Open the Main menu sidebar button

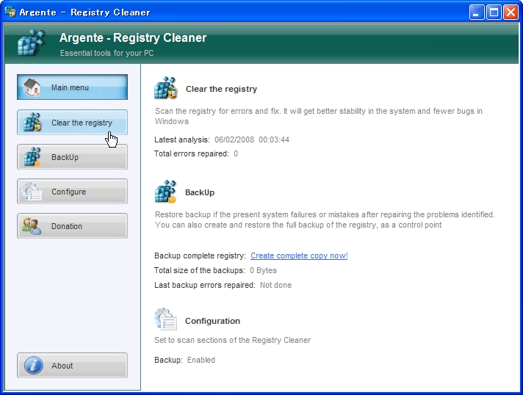click(72, 87)
